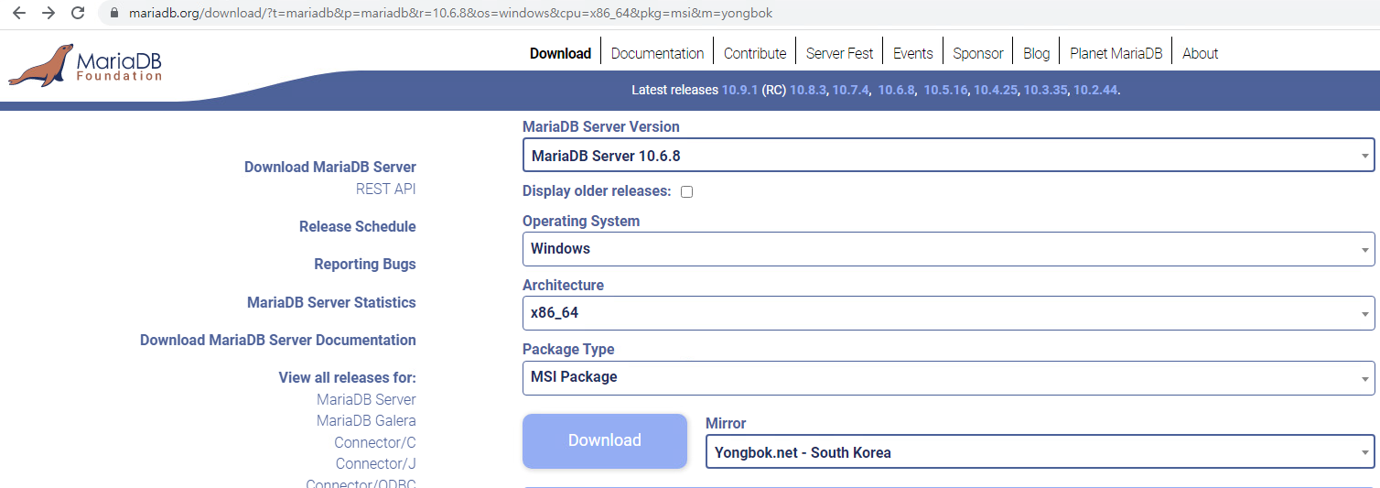Open the Download menu item
The width and height of the screenshot is (1380, 488).
[560, 53]
